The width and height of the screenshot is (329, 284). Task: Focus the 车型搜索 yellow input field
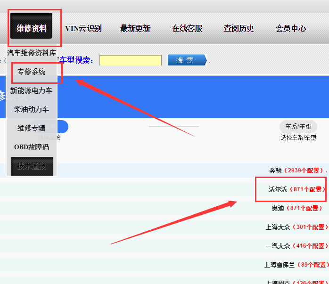pos(131,60)
